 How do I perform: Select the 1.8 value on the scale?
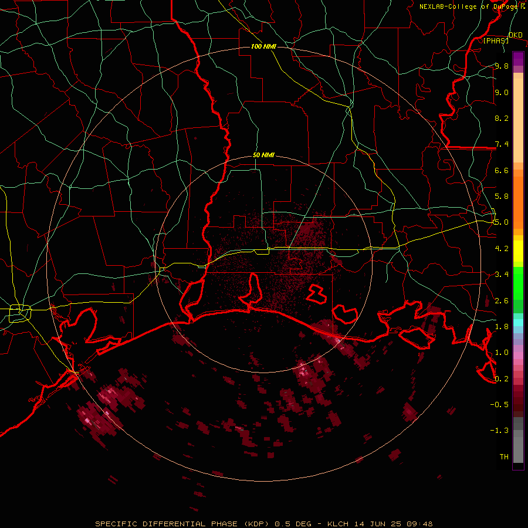(502, 327)
